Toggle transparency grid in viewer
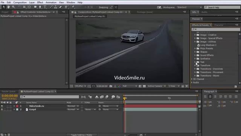The height and width of the screenshot is (136, 241). pos(144,86)
